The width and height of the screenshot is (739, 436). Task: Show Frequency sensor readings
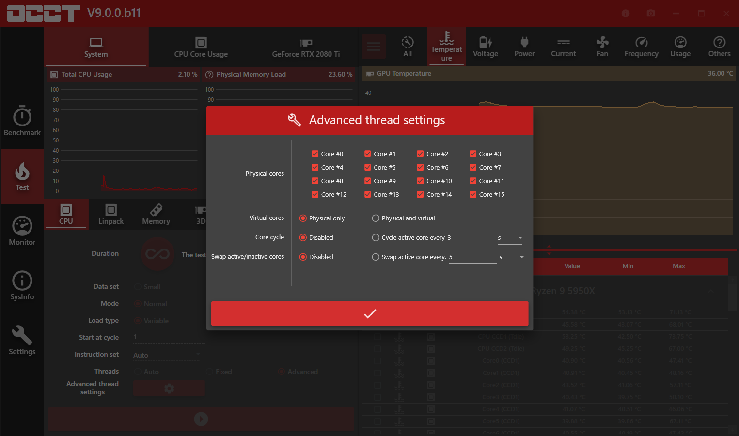[x=641, y=47]
